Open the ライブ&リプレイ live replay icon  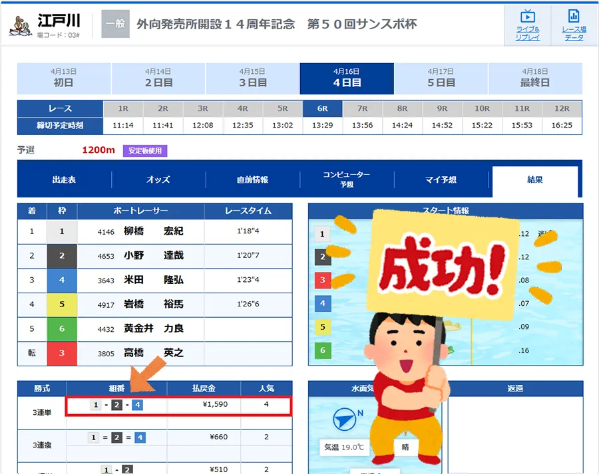point(527,24)
